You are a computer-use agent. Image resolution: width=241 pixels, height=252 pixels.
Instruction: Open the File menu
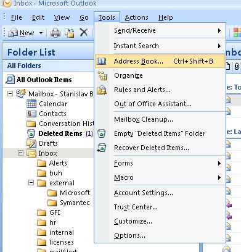coord(17,17)
